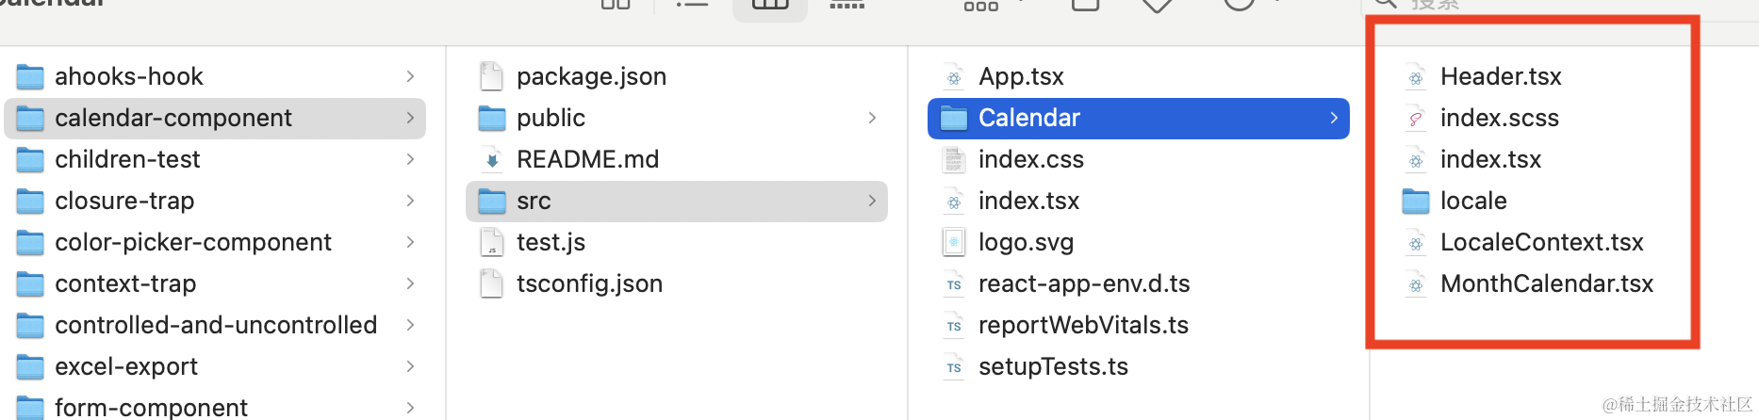Viewport: 1759px width, 420px height.
Task: Click the chevron on the calendar-component row
Action: 410,118
